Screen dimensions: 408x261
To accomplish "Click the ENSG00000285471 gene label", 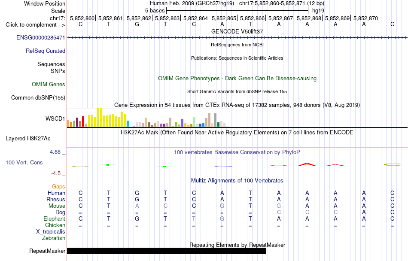I will pos(41,38).
